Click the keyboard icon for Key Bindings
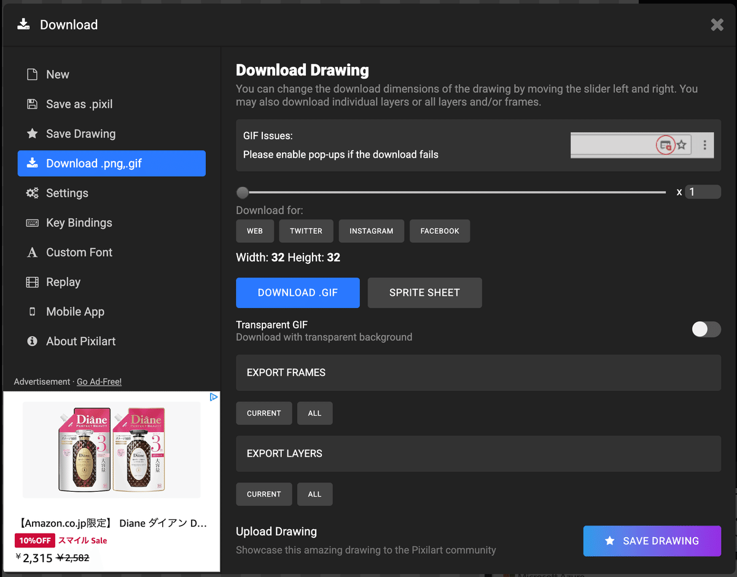Screen dimensions: 737x577 coord(33,223)
